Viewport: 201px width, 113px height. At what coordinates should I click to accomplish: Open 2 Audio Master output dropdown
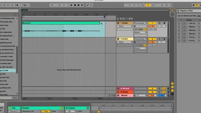pos(140,48)
